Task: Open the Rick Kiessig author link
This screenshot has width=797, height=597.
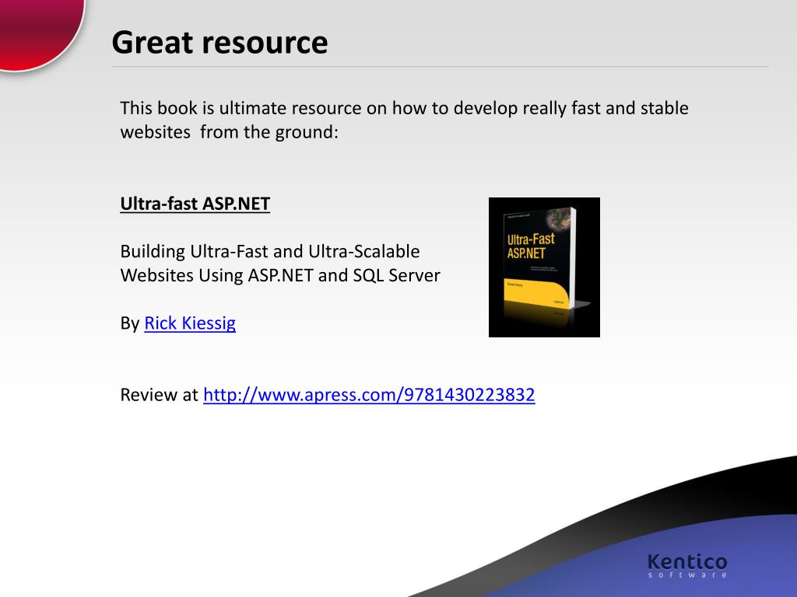Action: 190,323
